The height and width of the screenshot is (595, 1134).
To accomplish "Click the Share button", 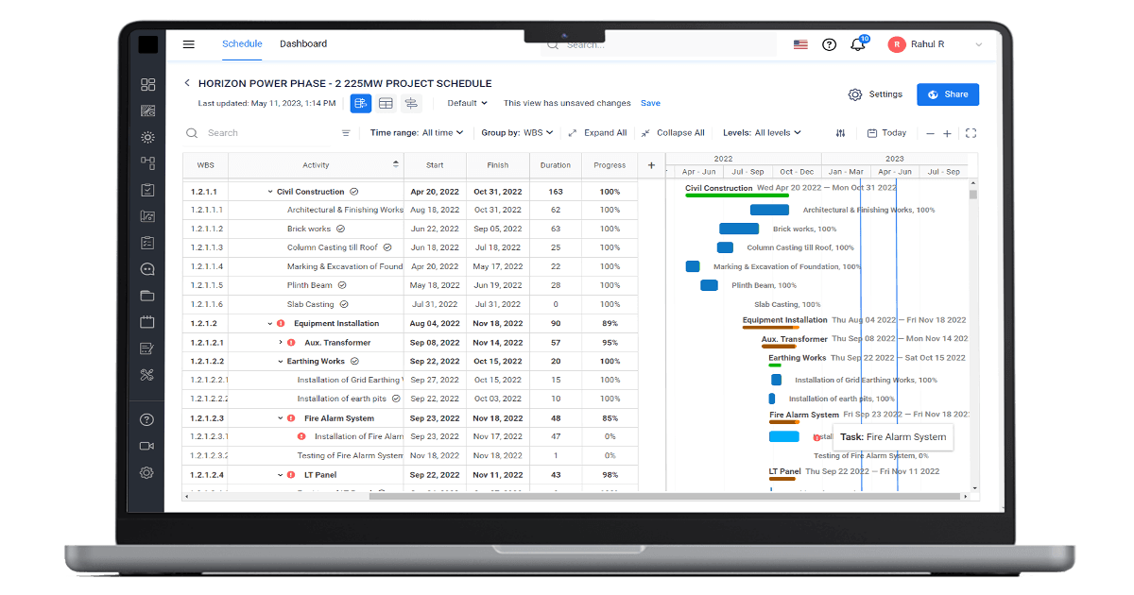I will [x=947, y=94].
